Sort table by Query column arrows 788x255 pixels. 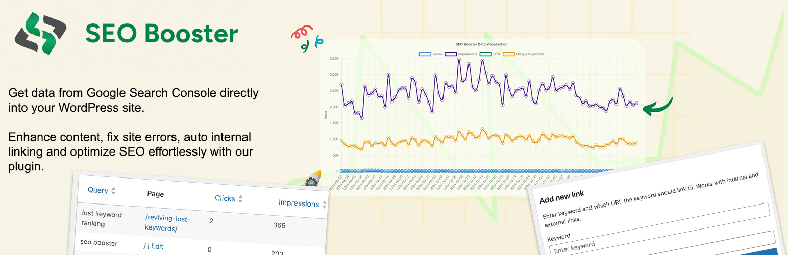coord(113,191)
